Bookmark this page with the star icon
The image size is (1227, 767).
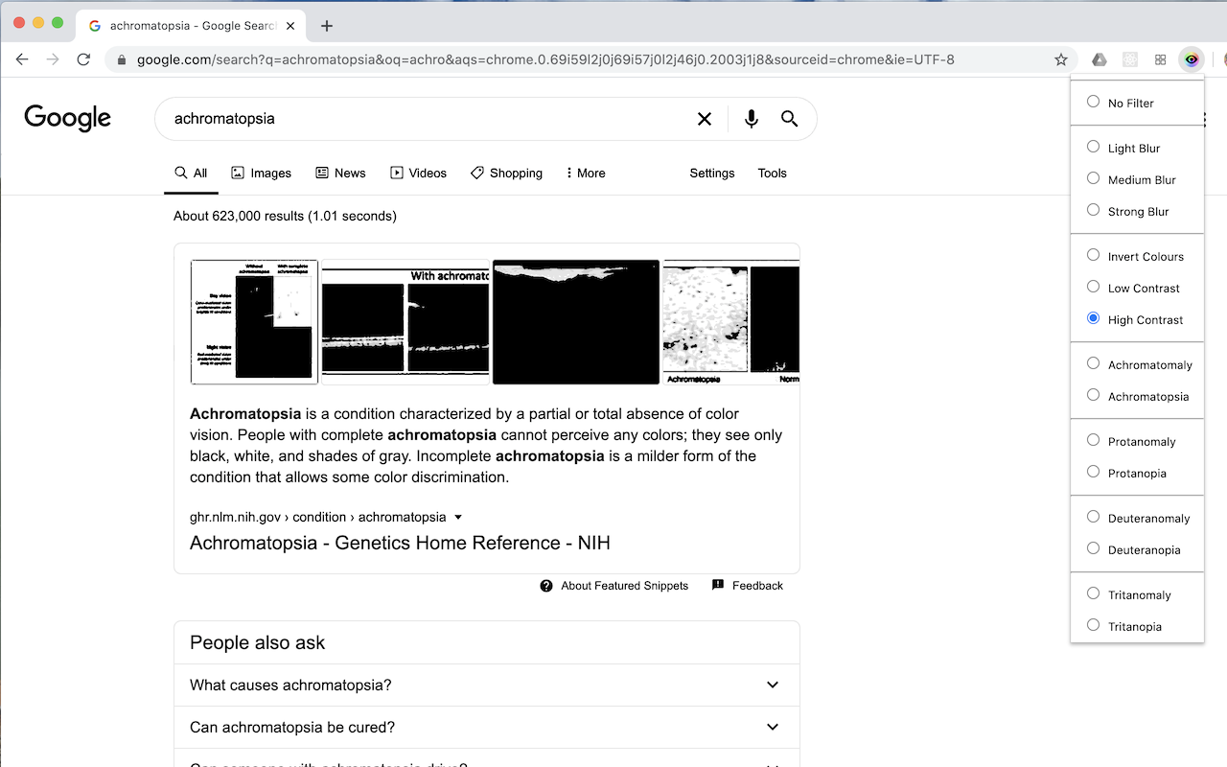point(1061,59)
